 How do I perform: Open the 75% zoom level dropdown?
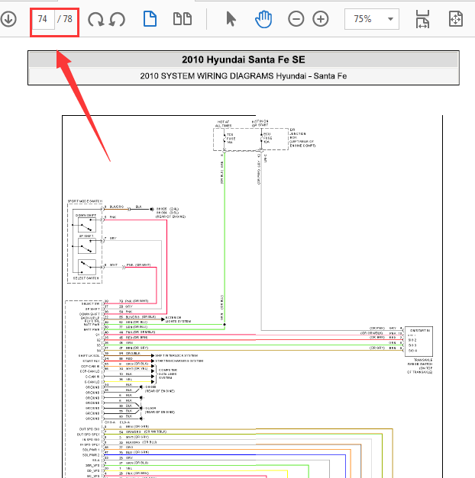click(x=371, y=19)
